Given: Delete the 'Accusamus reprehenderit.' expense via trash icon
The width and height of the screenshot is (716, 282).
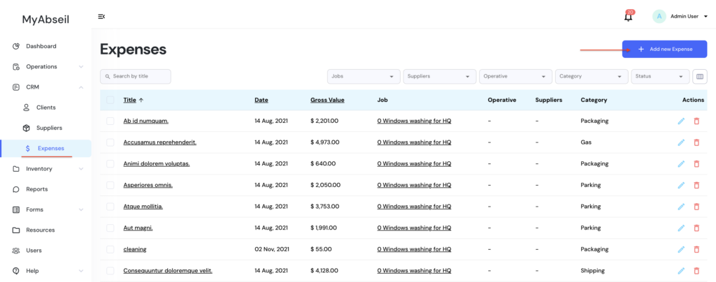Looking at the screenshot, I should coord(696,142).
